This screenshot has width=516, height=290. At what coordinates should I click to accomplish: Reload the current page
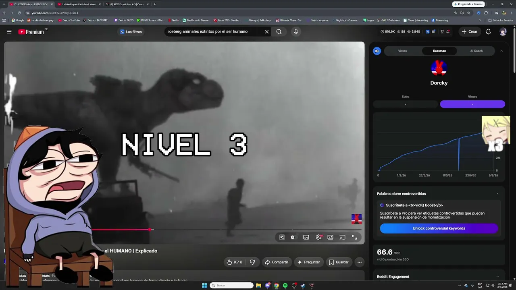[x=19, y=13]
